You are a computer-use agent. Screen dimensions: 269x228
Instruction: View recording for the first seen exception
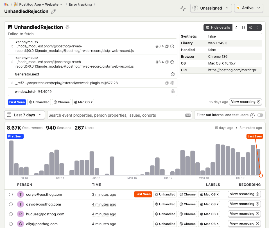[x=245, y=102]
